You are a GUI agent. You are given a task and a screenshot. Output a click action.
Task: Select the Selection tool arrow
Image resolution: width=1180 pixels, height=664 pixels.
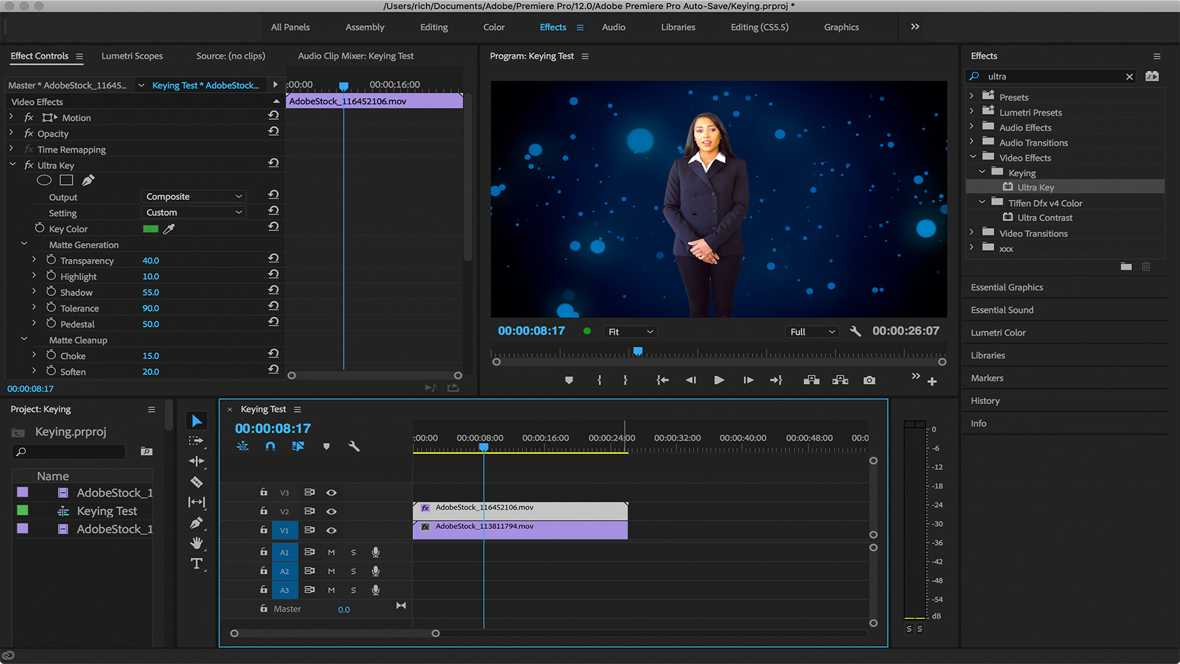tap(197, 421)
